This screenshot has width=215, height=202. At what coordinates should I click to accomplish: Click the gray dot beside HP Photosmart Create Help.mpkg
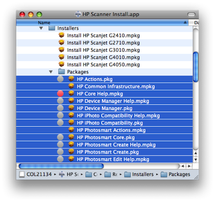point(60,145)
